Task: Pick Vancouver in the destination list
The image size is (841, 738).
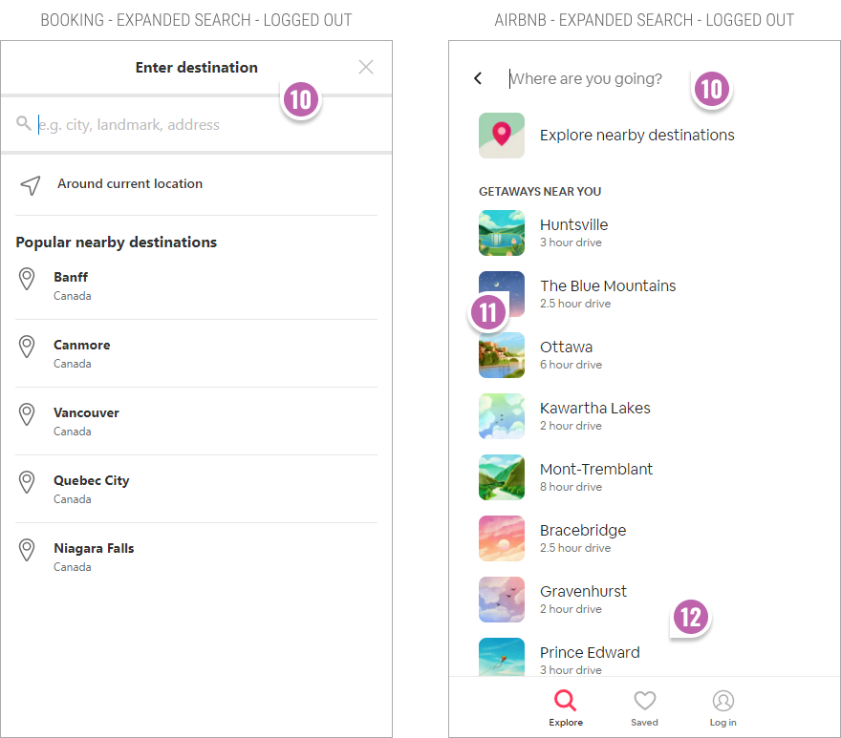Action: [x=196, y=421]
